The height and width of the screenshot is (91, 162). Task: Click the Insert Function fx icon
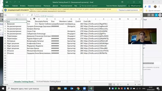(x=32, y=15)
